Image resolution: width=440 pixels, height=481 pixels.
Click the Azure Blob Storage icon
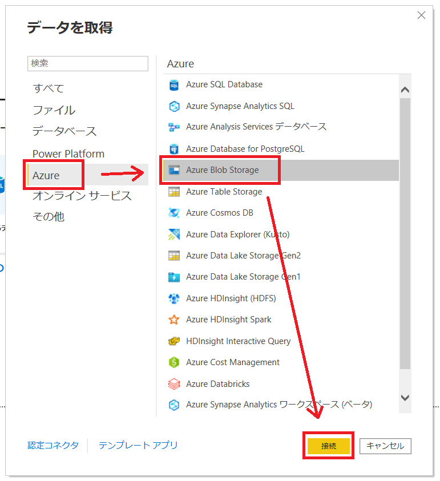coord(174,170)
